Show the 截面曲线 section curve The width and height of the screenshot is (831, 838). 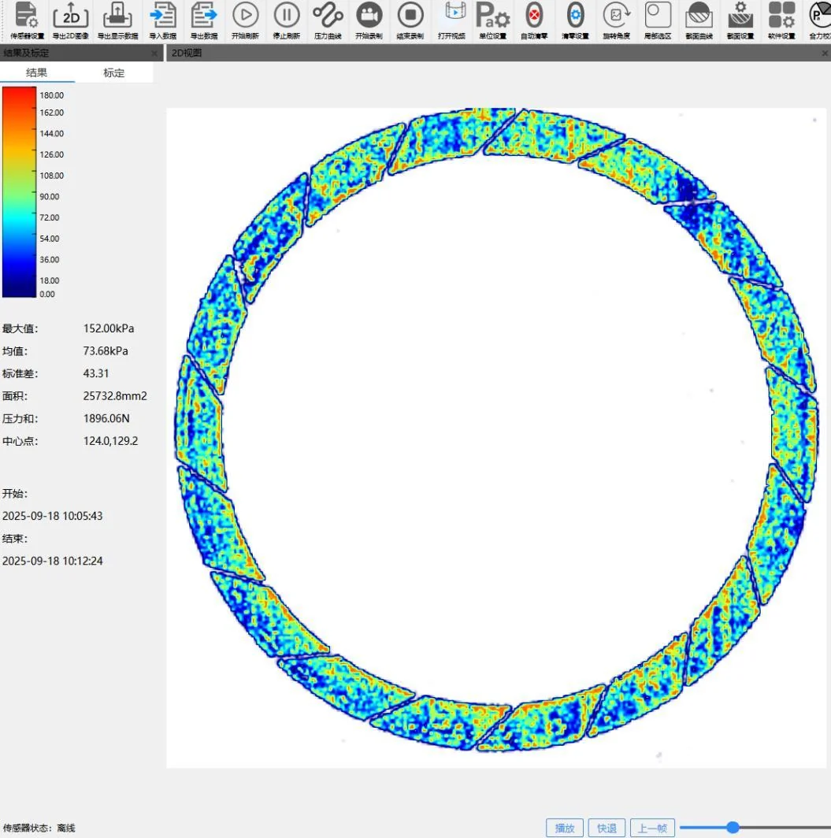[699, 20]
